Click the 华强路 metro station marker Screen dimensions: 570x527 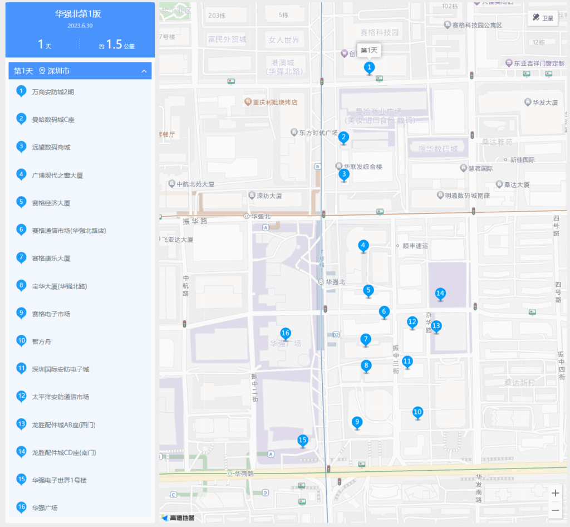(230, 474)
